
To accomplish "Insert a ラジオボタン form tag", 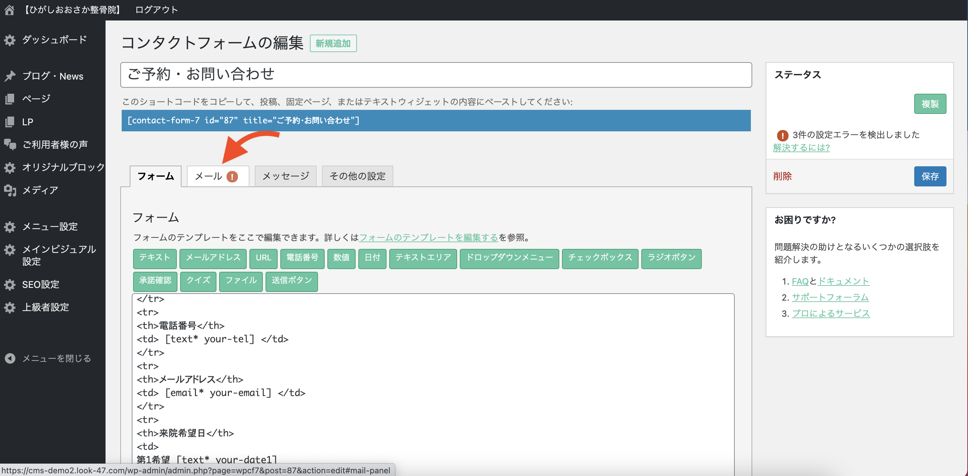I will (x=671, y=258).
